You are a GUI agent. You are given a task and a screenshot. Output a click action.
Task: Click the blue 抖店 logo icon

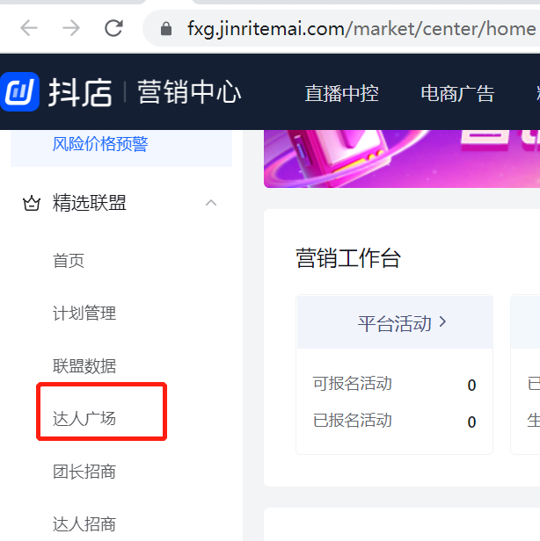pyautogui.click(x=19, y=91)
